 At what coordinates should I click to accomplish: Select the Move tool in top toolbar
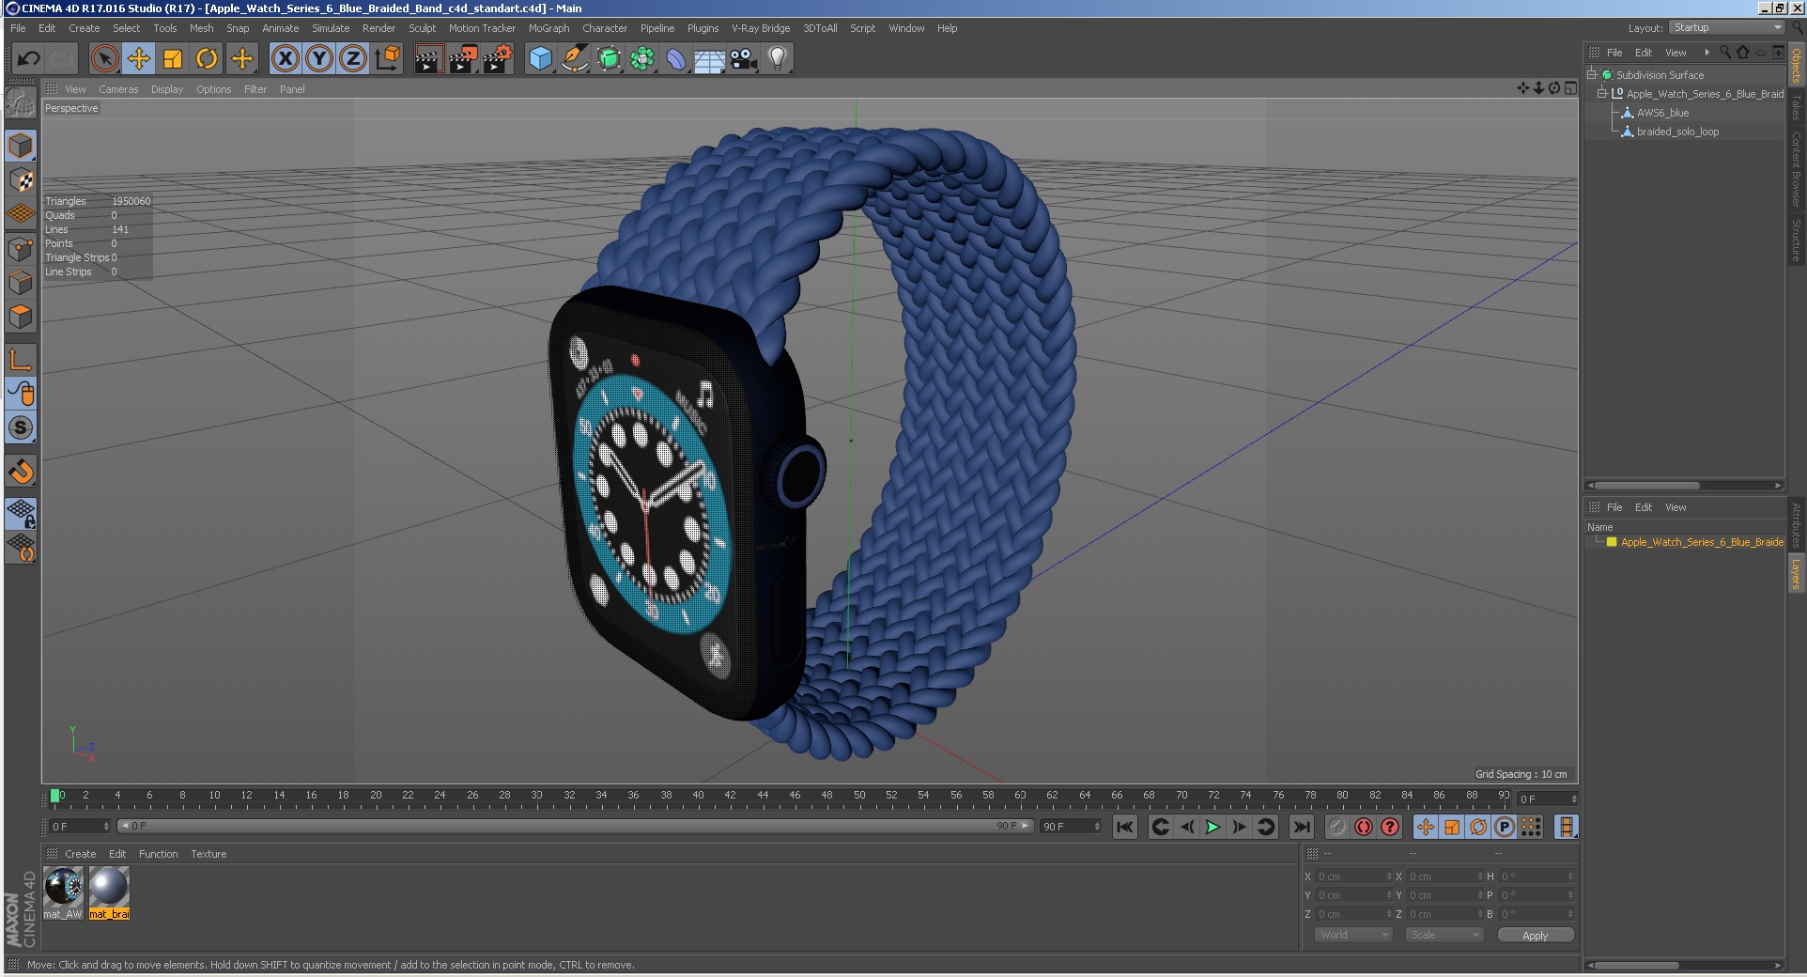139,59
